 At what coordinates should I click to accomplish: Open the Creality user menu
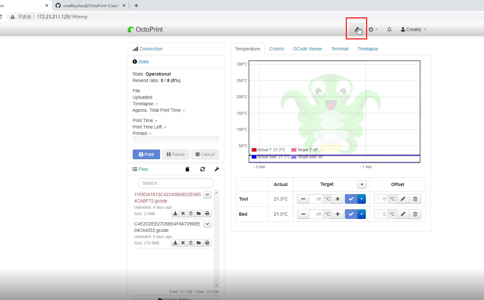point(413,29)
